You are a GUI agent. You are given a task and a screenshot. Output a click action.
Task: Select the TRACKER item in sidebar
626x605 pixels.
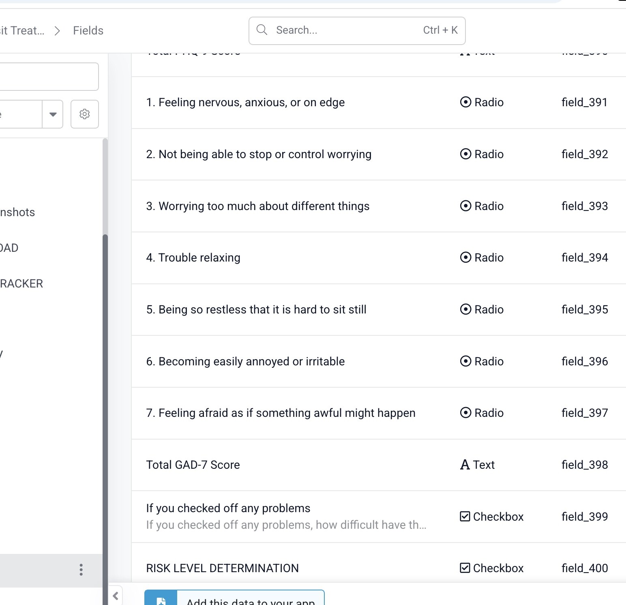[x=21, y=283]
